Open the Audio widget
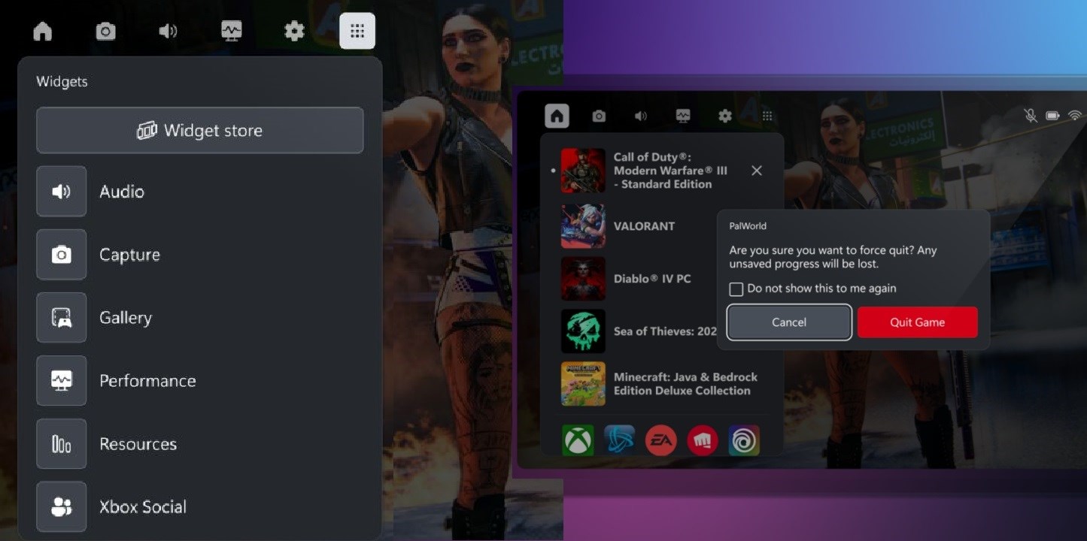The width and height of the screenshot is (1087, 541). click(x=200, y=192)
